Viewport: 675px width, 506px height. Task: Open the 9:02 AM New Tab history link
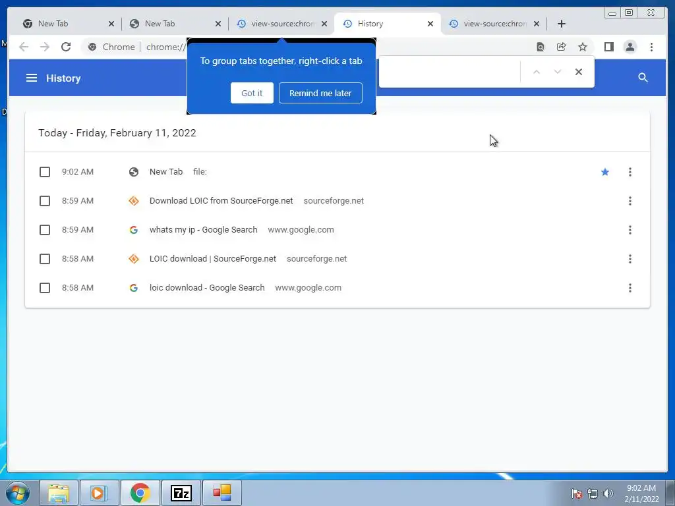[166, 172]
